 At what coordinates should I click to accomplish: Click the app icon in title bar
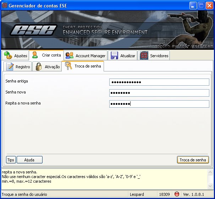pos(5,6)
